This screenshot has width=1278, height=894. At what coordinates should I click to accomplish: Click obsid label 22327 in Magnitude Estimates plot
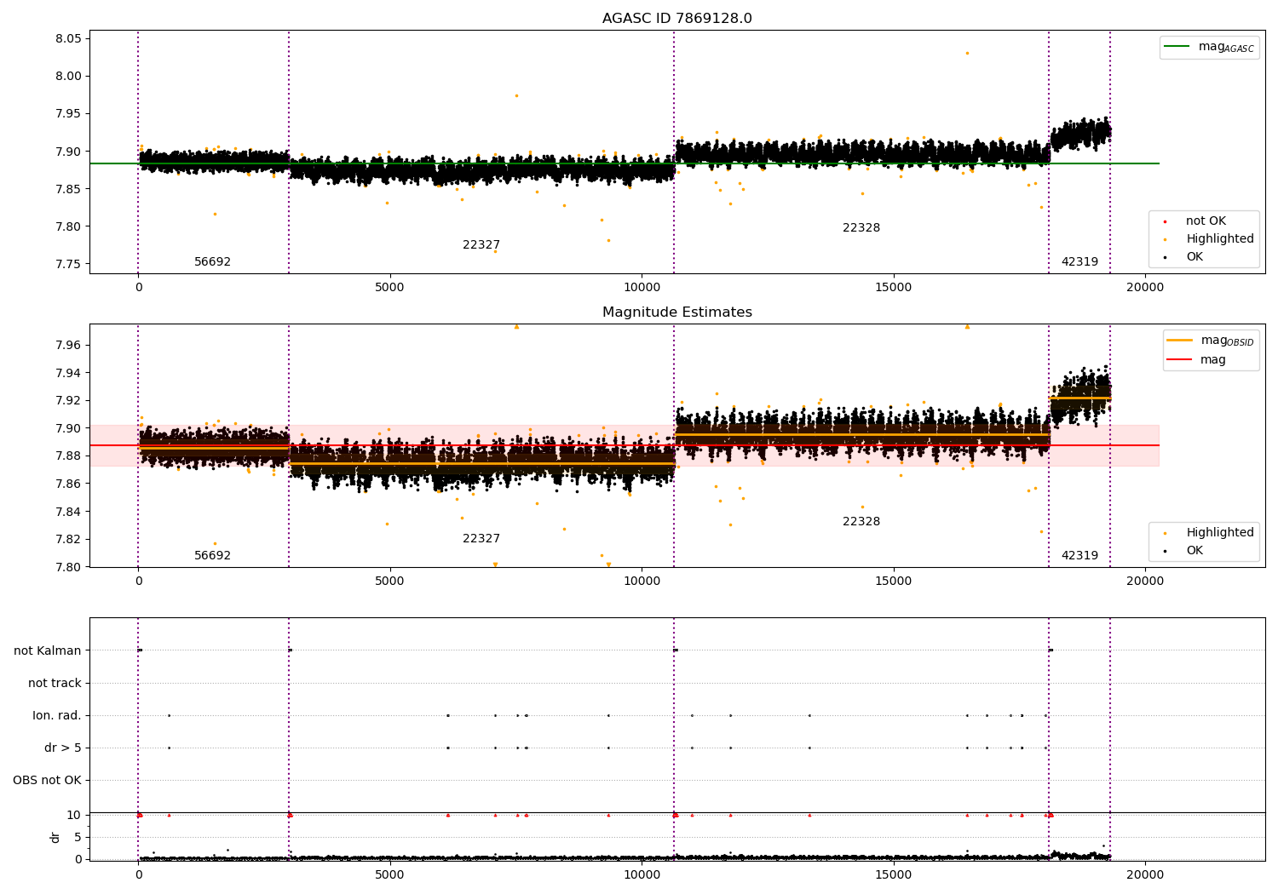click(481, 539)
